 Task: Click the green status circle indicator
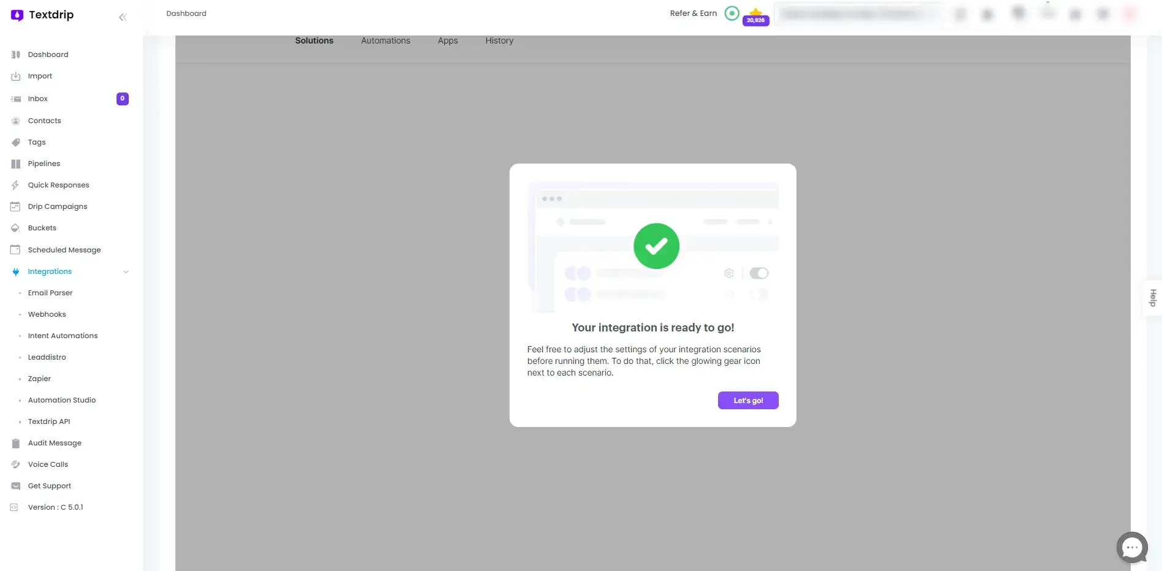coord(732,13)
